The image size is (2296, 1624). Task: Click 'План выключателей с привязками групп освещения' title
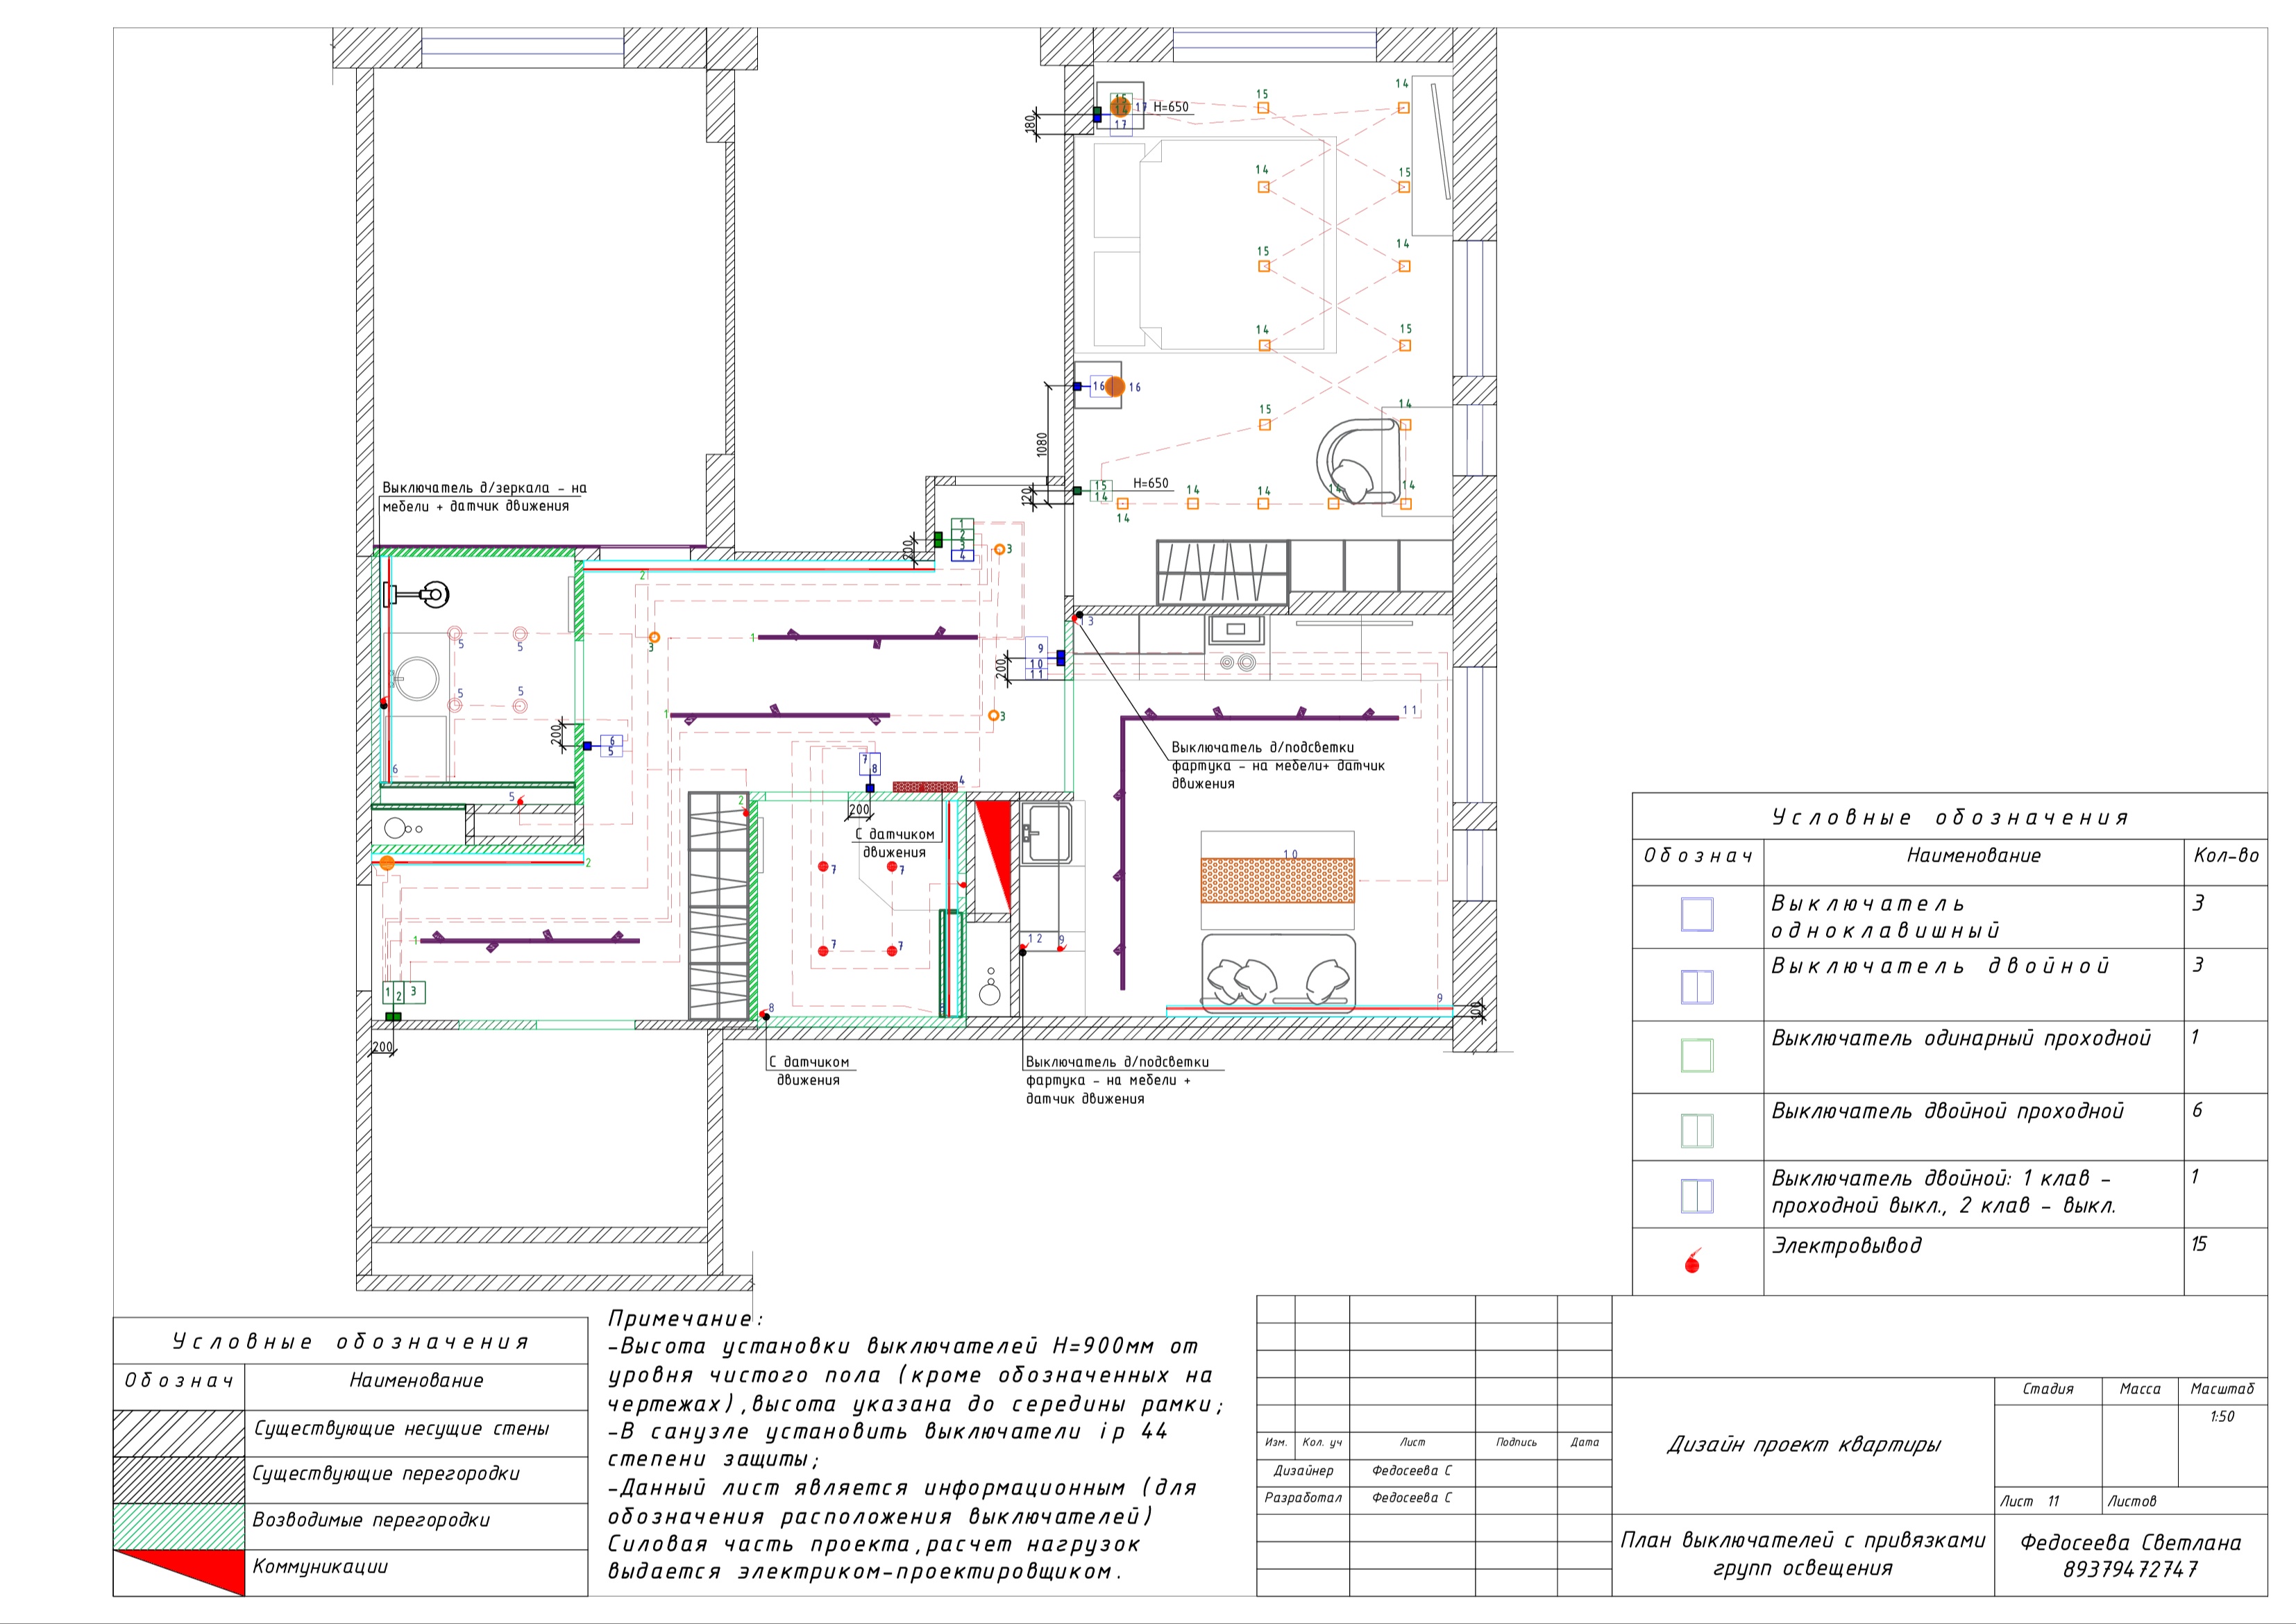tap(1802, 1554)
